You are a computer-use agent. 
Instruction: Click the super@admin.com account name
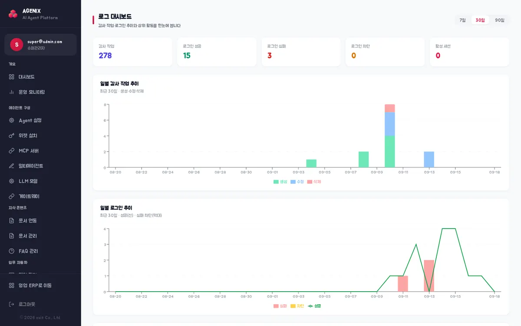pyautogui.click(x=45, y=42)
